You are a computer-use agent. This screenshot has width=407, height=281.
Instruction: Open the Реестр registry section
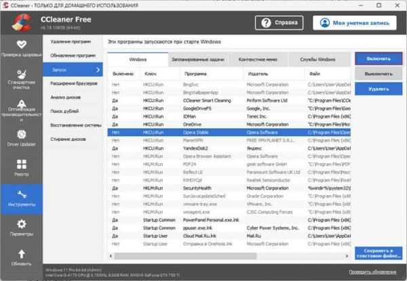[21, 168]
